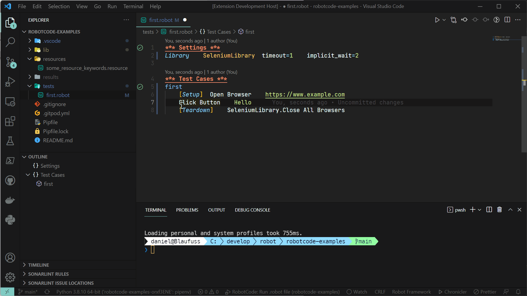This screenshot has height=296, width=527.
Task: Switch to the PROBLEMS tab
Action: 187,210
